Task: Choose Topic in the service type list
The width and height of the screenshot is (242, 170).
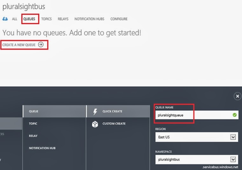Action: click(33, 124)
